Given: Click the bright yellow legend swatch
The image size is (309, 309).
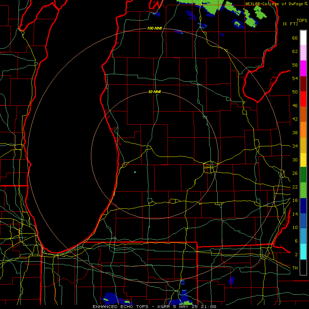Looking at the screenshot, I should (303, 160).
